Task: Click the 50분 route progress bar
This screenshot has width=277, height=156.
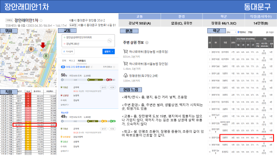Action: tap(88, 80)
